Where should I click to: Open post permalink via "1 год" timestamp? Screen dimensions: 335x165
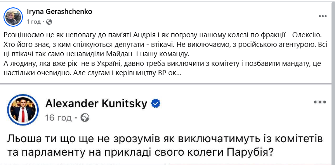coord(34,21)
